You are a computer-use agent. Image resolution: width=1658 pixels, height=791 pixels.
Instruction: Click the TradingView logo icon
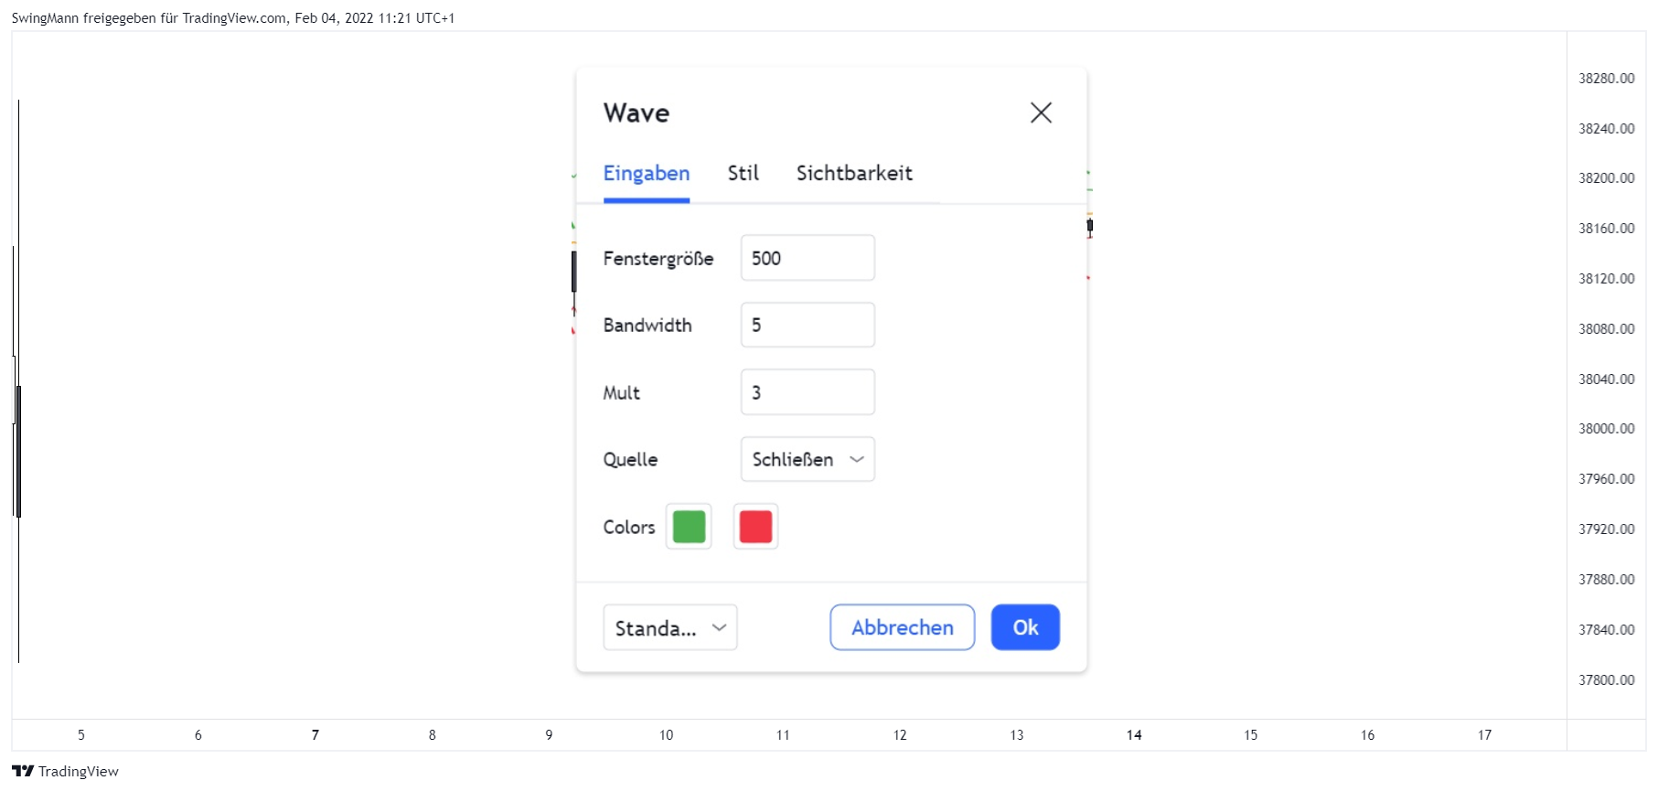tap(23, 771)
